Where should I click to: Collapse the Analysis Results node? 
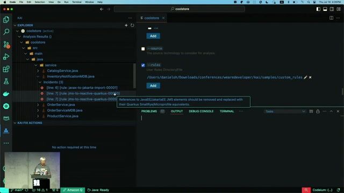click(x=19, y=37)
